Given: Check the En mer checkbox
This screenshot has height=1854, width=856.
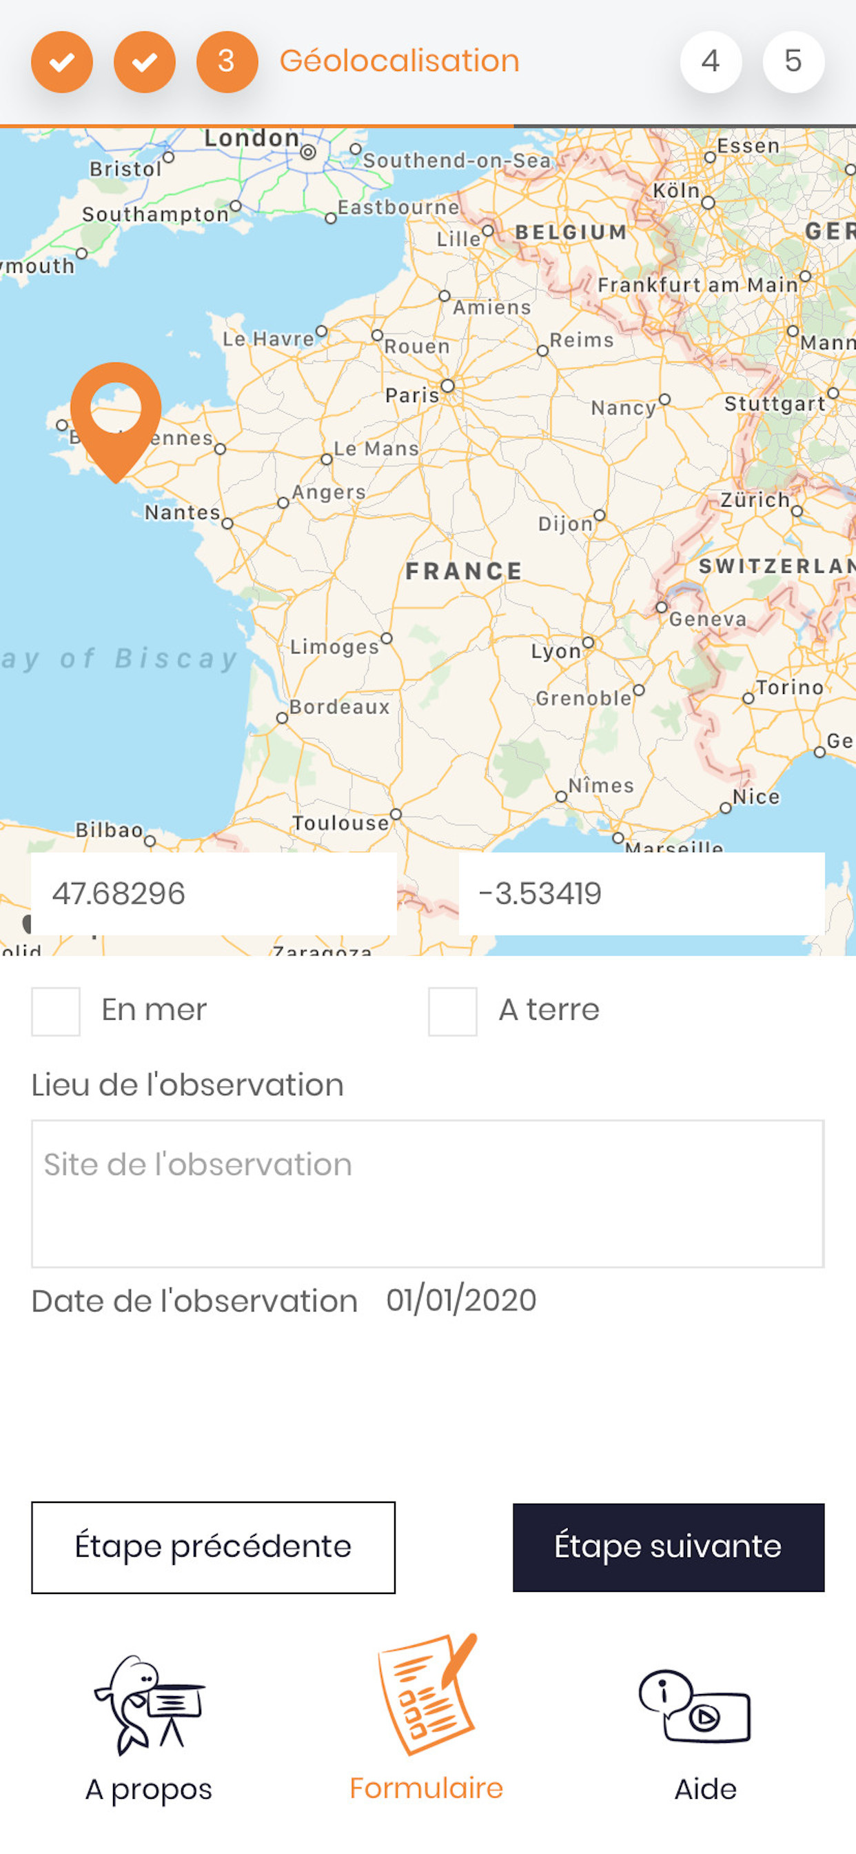Looking at the screenshot, I should (x=55, y=1011).
